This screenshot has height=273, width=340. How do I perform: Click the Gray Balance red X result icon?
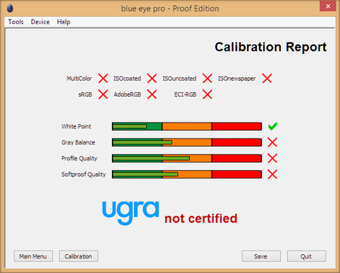tap(272, 142)
